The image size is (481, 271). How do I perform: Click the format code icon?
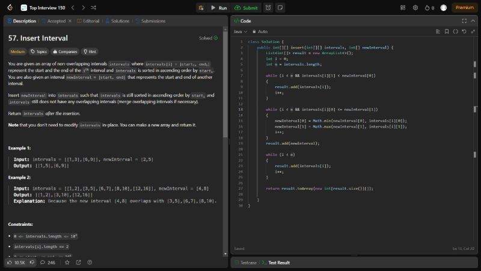click(438, 31)
